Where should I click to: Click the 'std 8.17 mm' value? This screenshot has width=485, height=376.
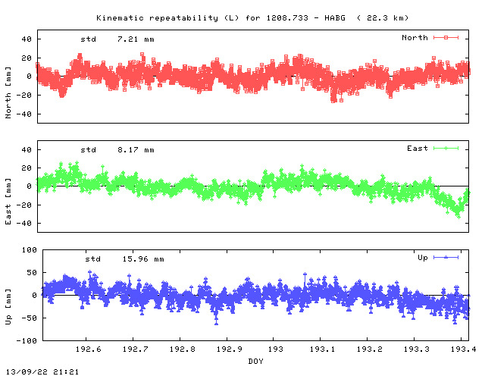117,150
